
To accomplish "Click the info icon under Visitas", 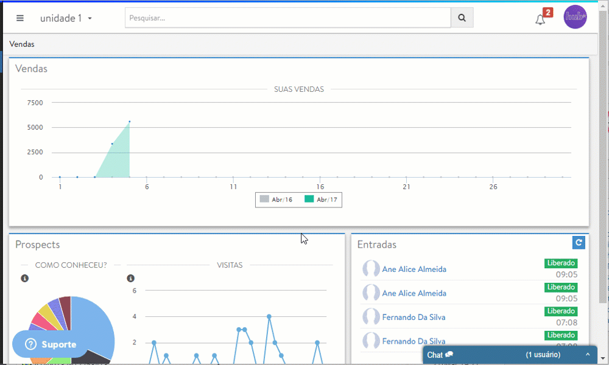I will (130, 279).
